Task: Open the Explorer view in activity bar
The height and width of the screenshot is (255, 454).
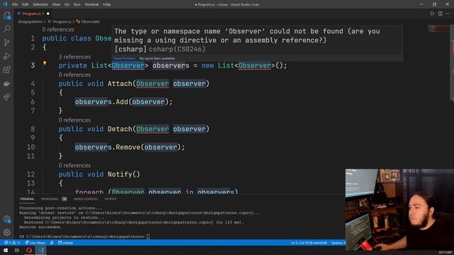Action: pyautogui.click(x=6, y=16)
